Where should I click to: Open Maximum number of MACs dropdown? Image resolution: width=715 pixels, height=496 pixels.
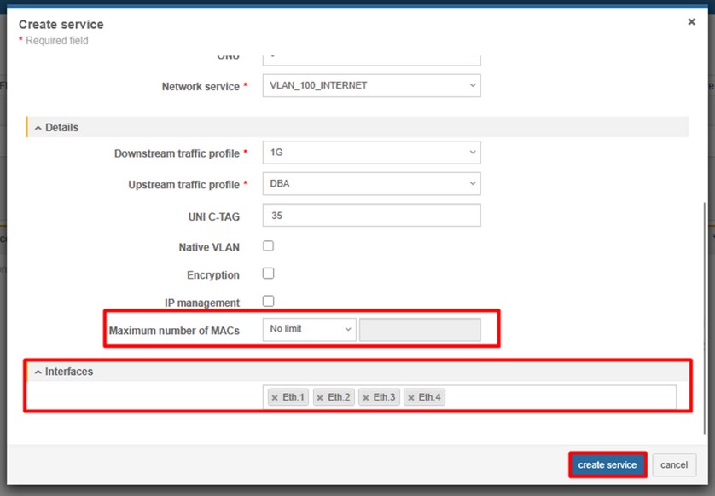(x=309, y=329)
